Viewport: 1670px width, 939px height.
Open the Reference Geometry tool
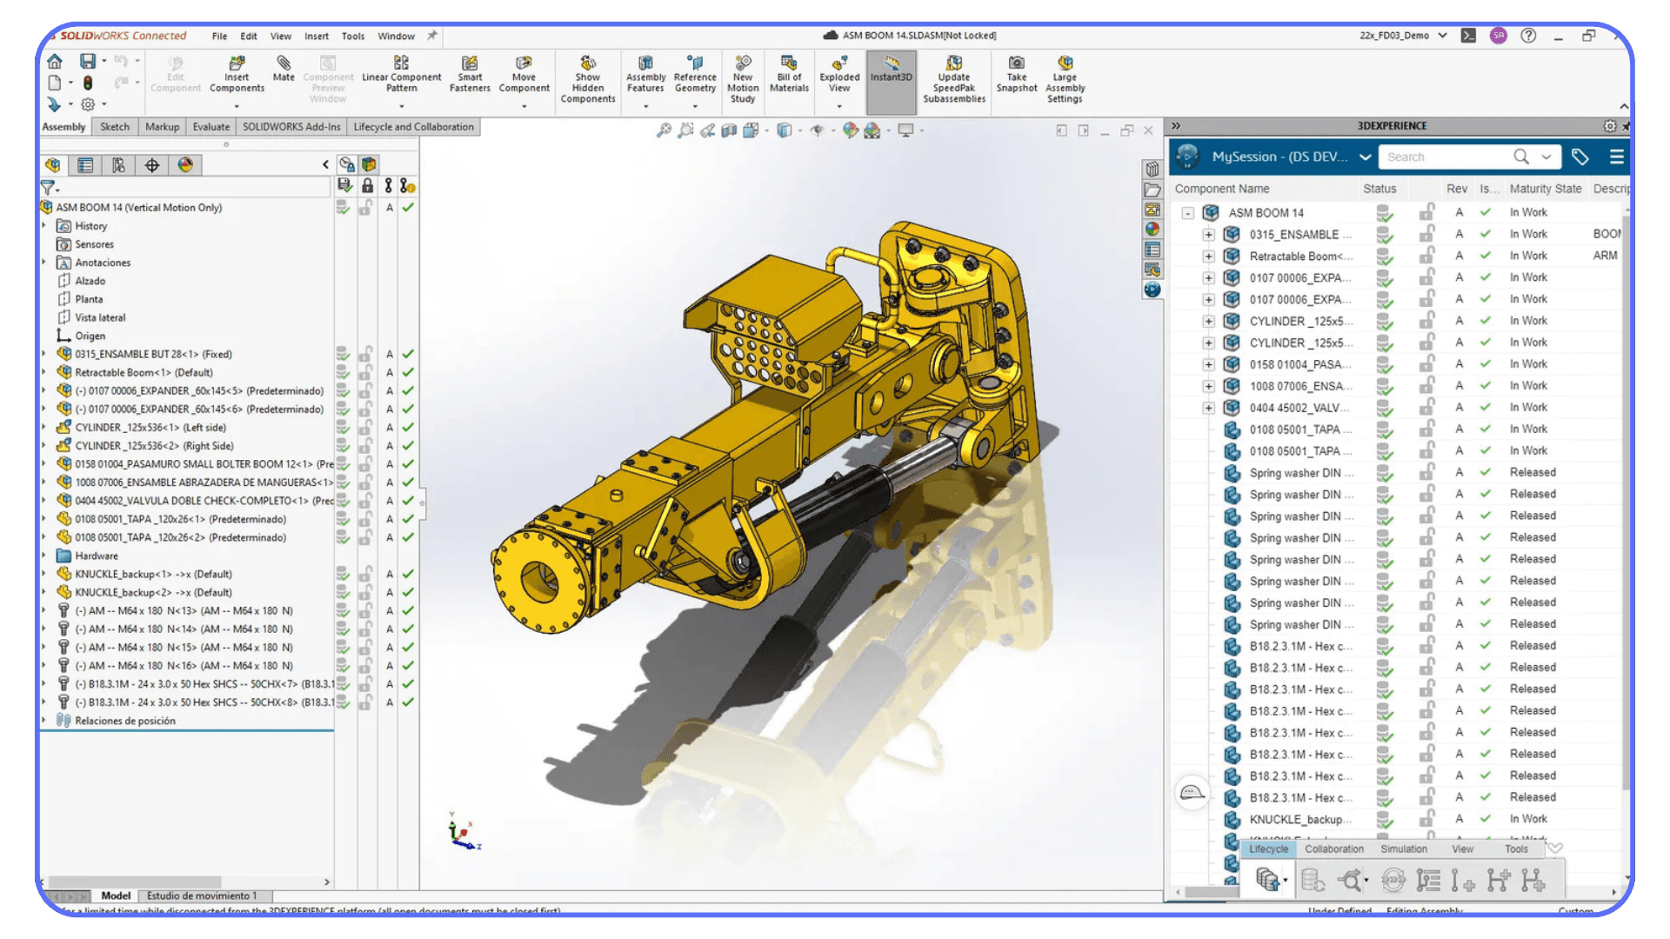coord(694,77)
